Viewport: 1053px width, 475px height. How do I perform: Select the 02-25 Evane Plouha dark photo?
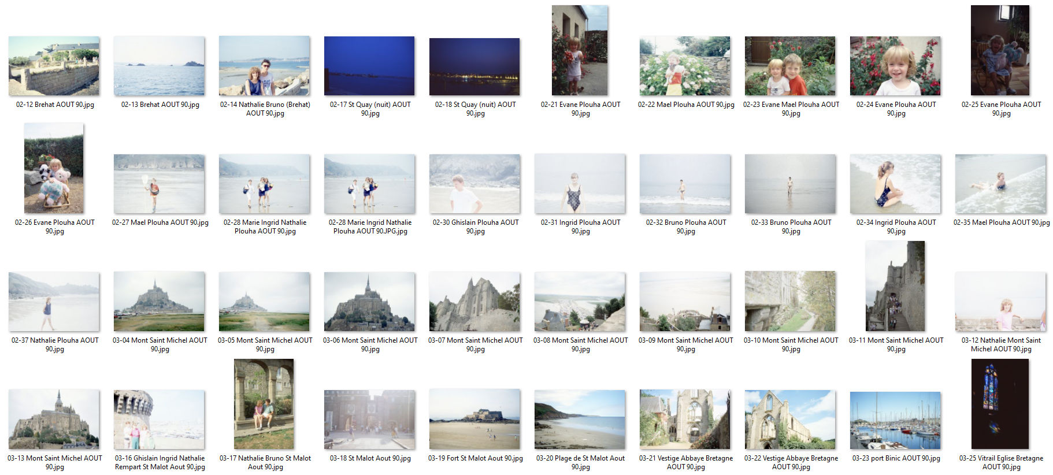click(x=1000, y=50)
